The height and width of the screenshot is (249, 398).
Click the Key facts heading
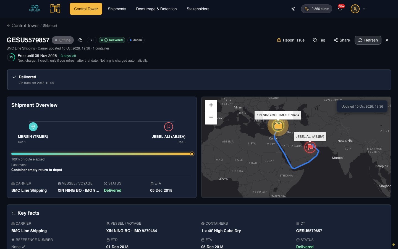click(28, 213)
